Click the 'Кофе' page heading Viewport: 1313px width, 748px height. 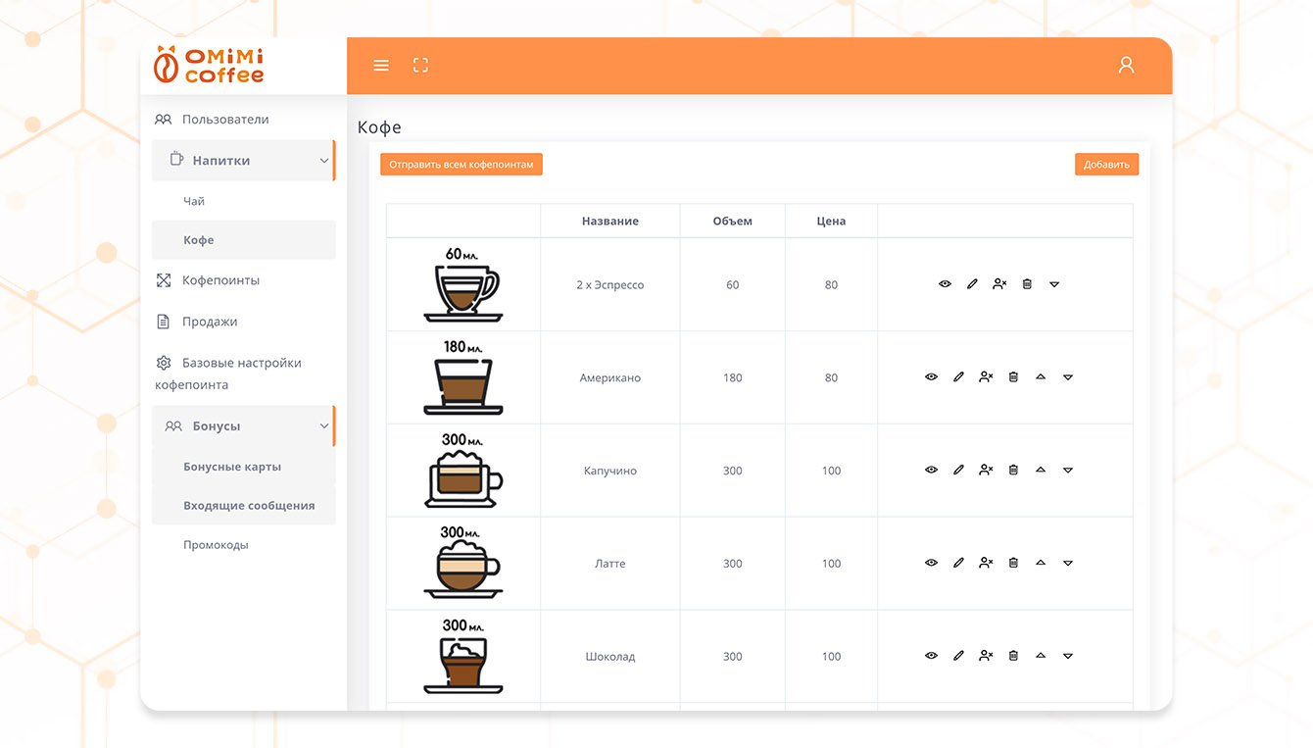pos(379,127)
